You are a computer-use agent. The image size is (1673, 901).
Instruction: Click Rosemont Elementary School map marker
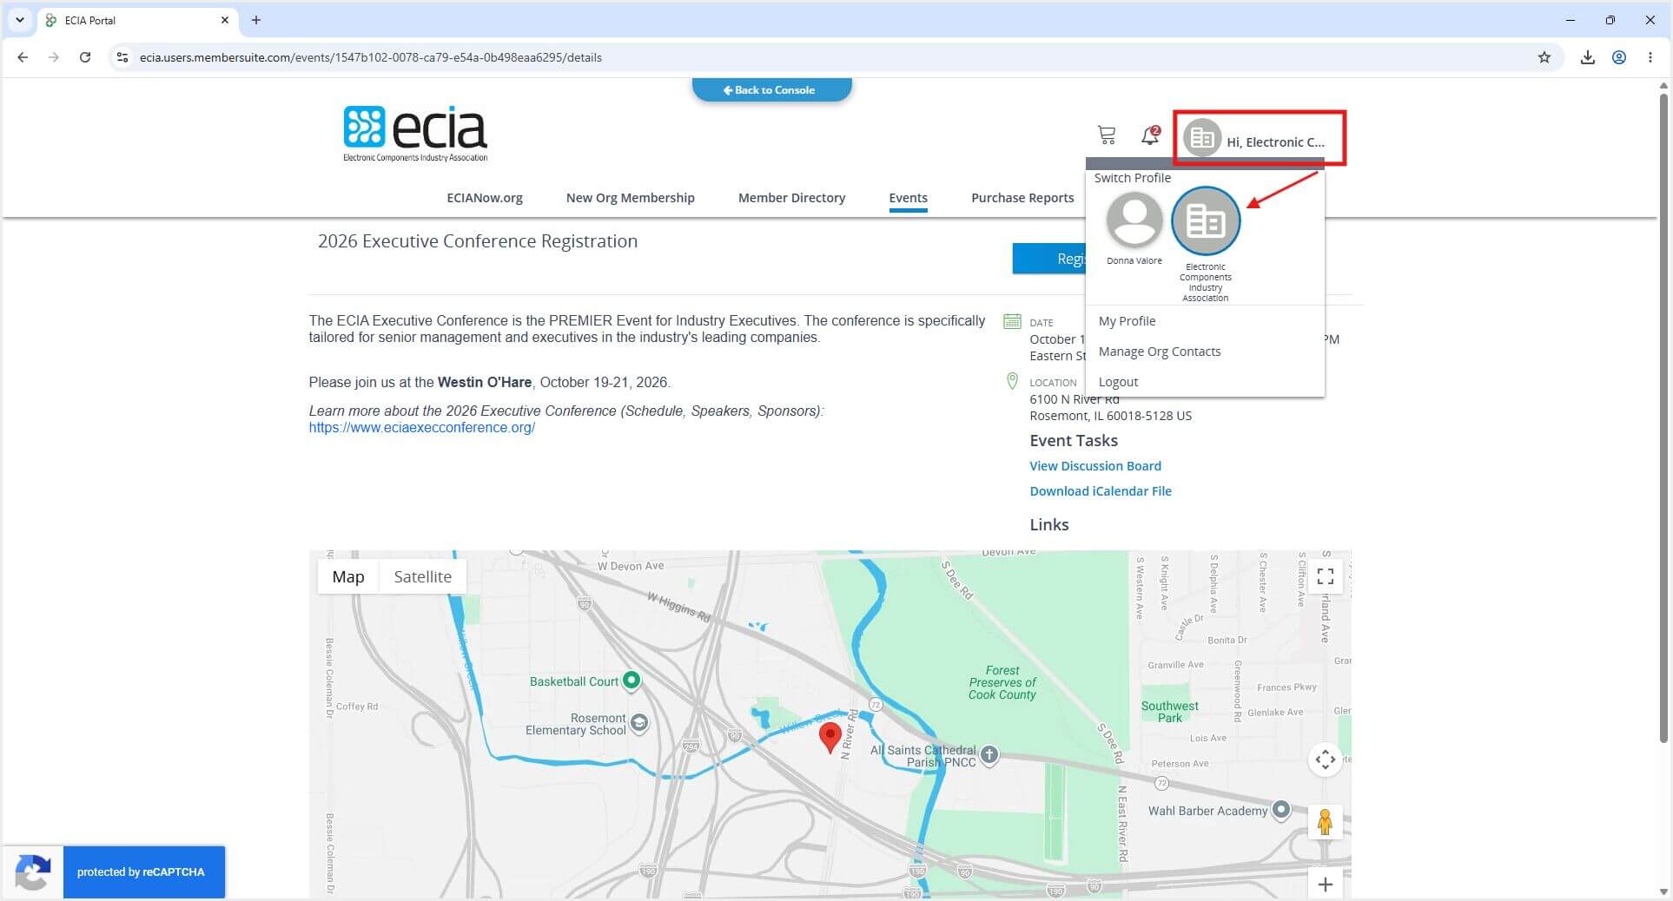(639, 722)
